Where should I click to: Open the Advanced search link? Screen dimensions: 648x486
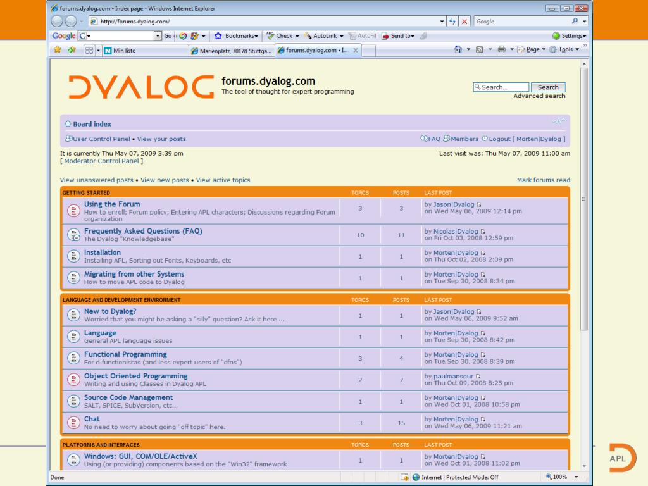coord(539,96)
